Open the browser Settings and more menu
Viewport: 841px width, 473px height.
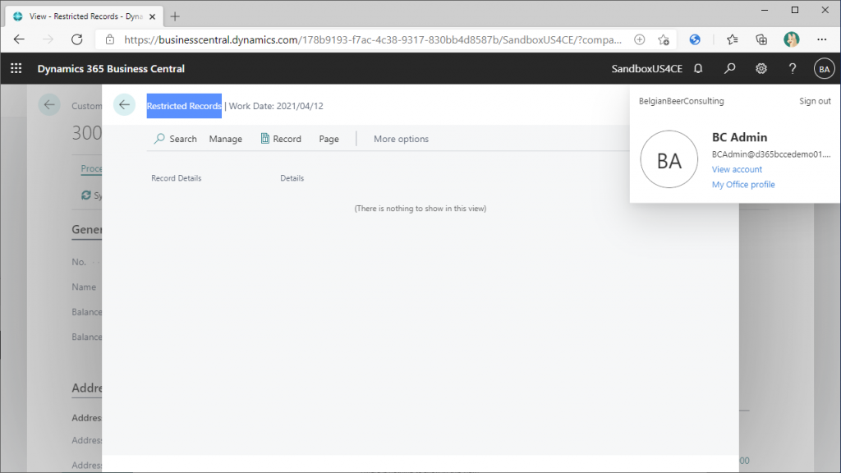pyautogui.click(x=821, y=39)
